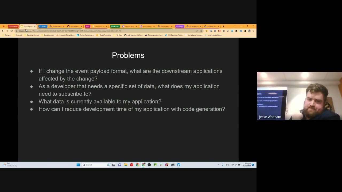Image resolution: width=342 pixels, height=192 pixels.
Task: Open the Online Payments bookmark
Action: (85, 35)
